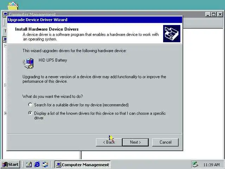Image resolution: width=225 pixels, height=169 pixels.
Task: Click the HID UPS Battery device name
Action: (53, 60)
